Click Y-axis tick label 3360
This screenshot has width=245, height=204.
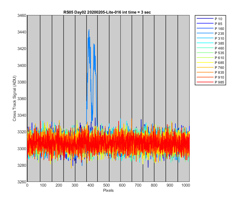(x=22, y=99)
